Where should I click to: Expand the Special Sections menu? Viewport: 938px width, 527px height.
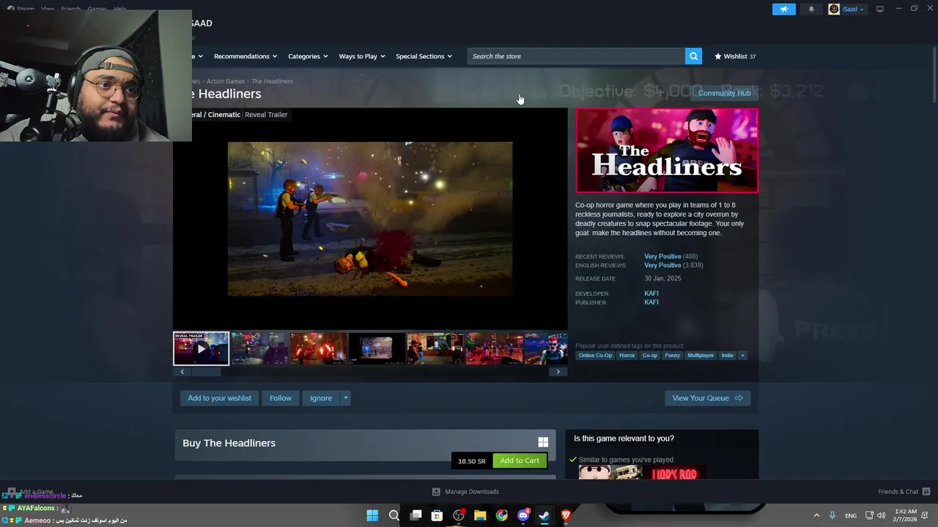pyautogui.click(x=424, y=56)
